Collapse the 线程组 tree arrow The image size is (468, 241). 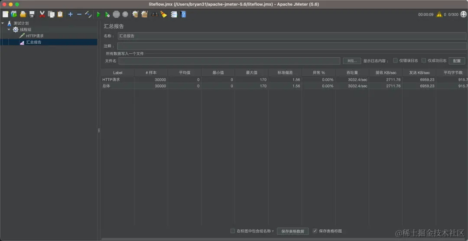point(9,29)
